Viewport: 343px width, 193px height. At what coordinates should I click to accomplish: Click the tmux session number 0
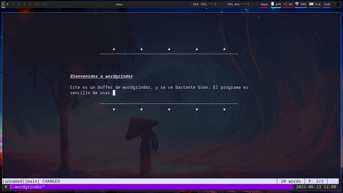tap(6, 187)
